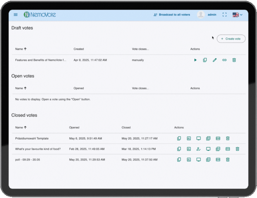Toggle fullscreen mode icon
This screenshot has width=257, height=198.
[225, 14]
